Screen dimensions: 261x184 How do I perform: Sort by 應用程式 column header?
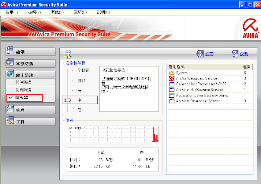198,67
